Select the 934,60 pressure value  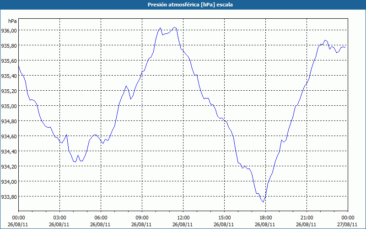click(x=9, y=136)
